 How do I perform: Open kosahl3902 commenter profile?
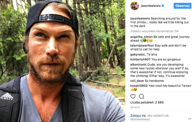[139, 86]
